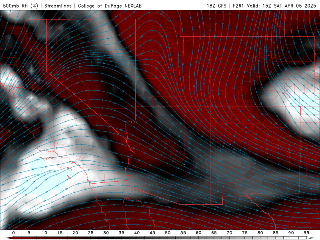Viewport: 320px width, 240px height.
Task: Click the "60" color bar number
Action: 198,233
